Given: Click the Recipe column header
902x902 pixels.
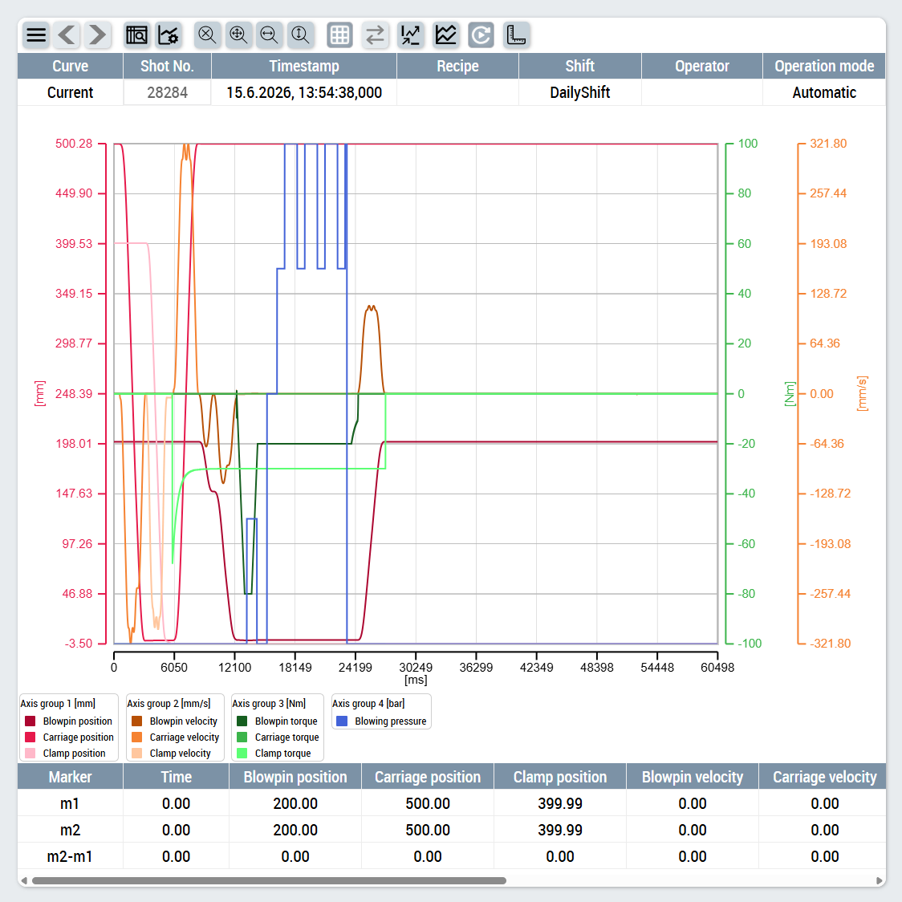Looking at the screenshot, I should pos(458,66).
